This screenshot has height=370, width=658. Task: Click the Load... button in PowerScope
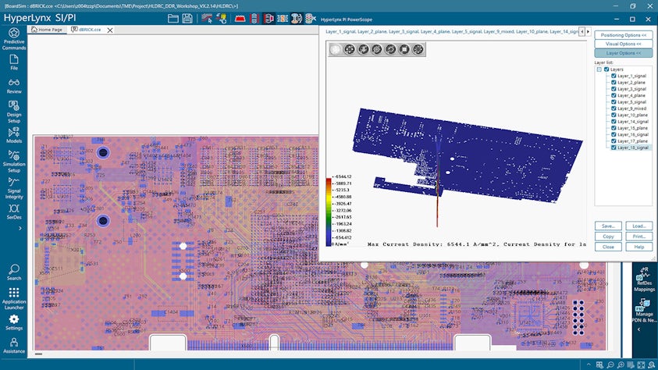pyautogui.click(x=638, y=226)
